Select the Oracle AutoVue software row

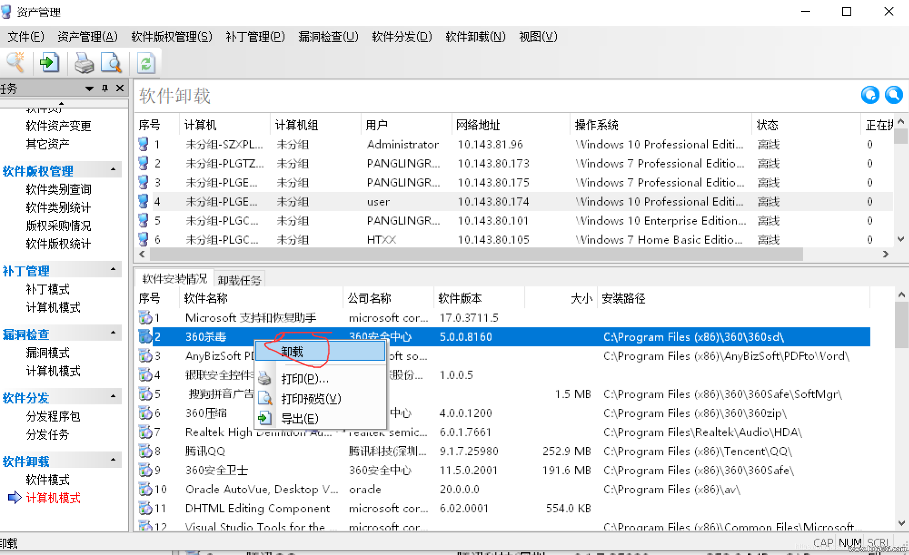tap(504, 489)
